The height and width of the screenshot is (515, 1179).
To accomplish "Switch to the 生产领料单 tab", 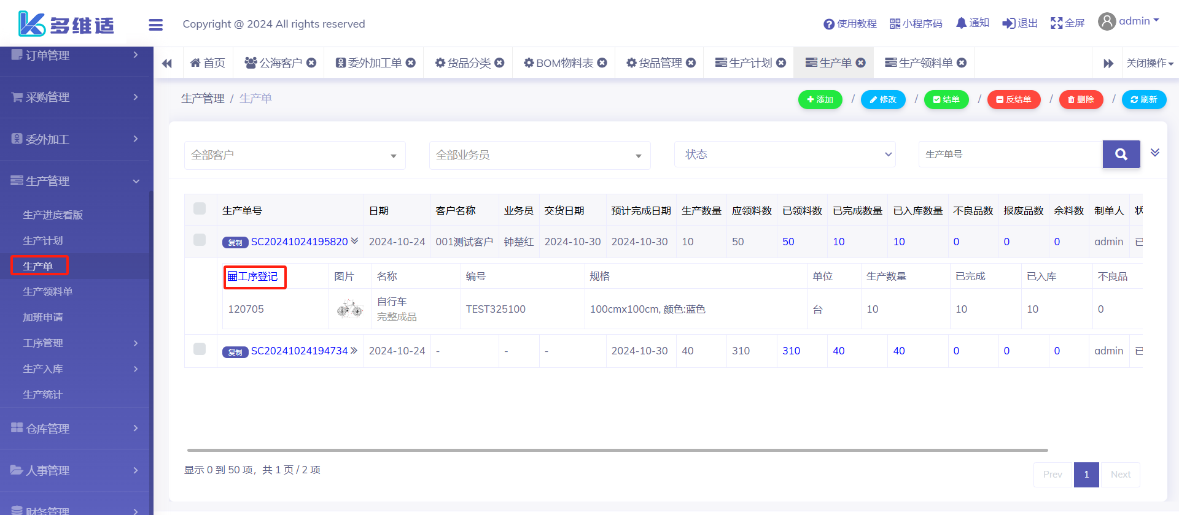I will point(919,63).
